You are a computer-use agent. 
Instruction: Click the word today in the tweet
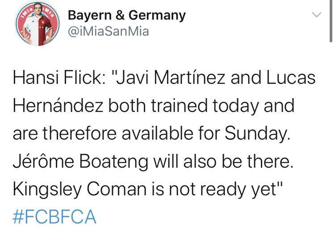[x=236, y=105]
